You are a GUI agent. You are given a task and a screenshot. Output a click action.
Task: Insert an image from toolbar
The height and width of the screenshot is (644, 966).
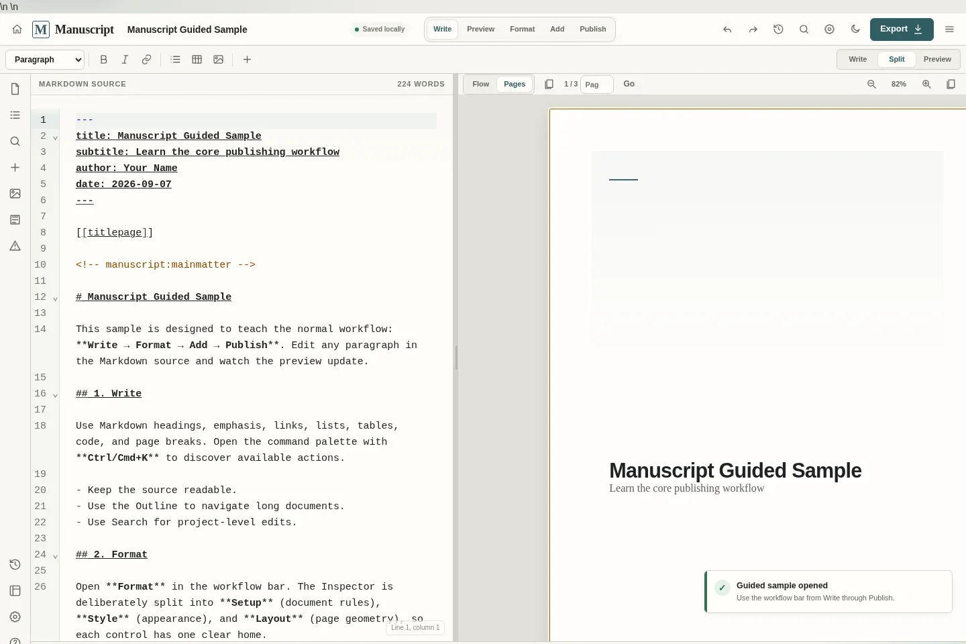click(x=218, y=60)
